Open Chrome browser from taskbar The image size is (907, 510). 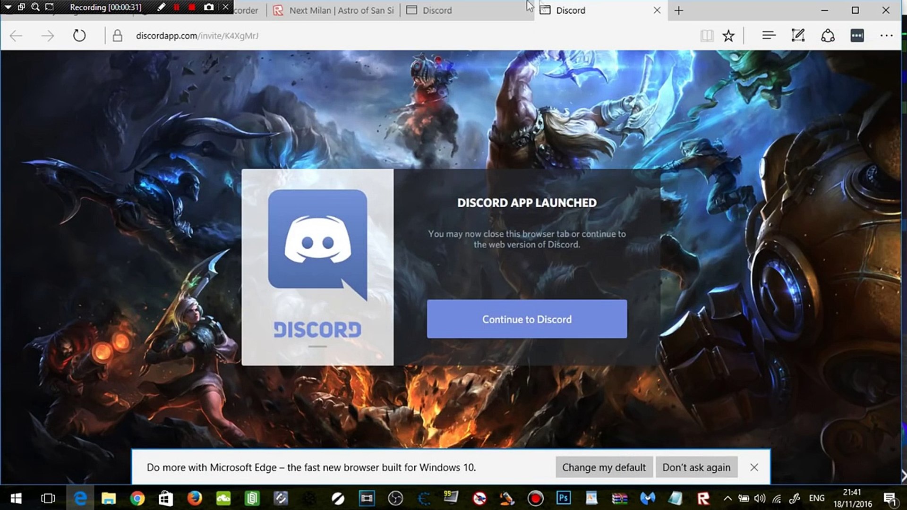[x=137, y=498]
